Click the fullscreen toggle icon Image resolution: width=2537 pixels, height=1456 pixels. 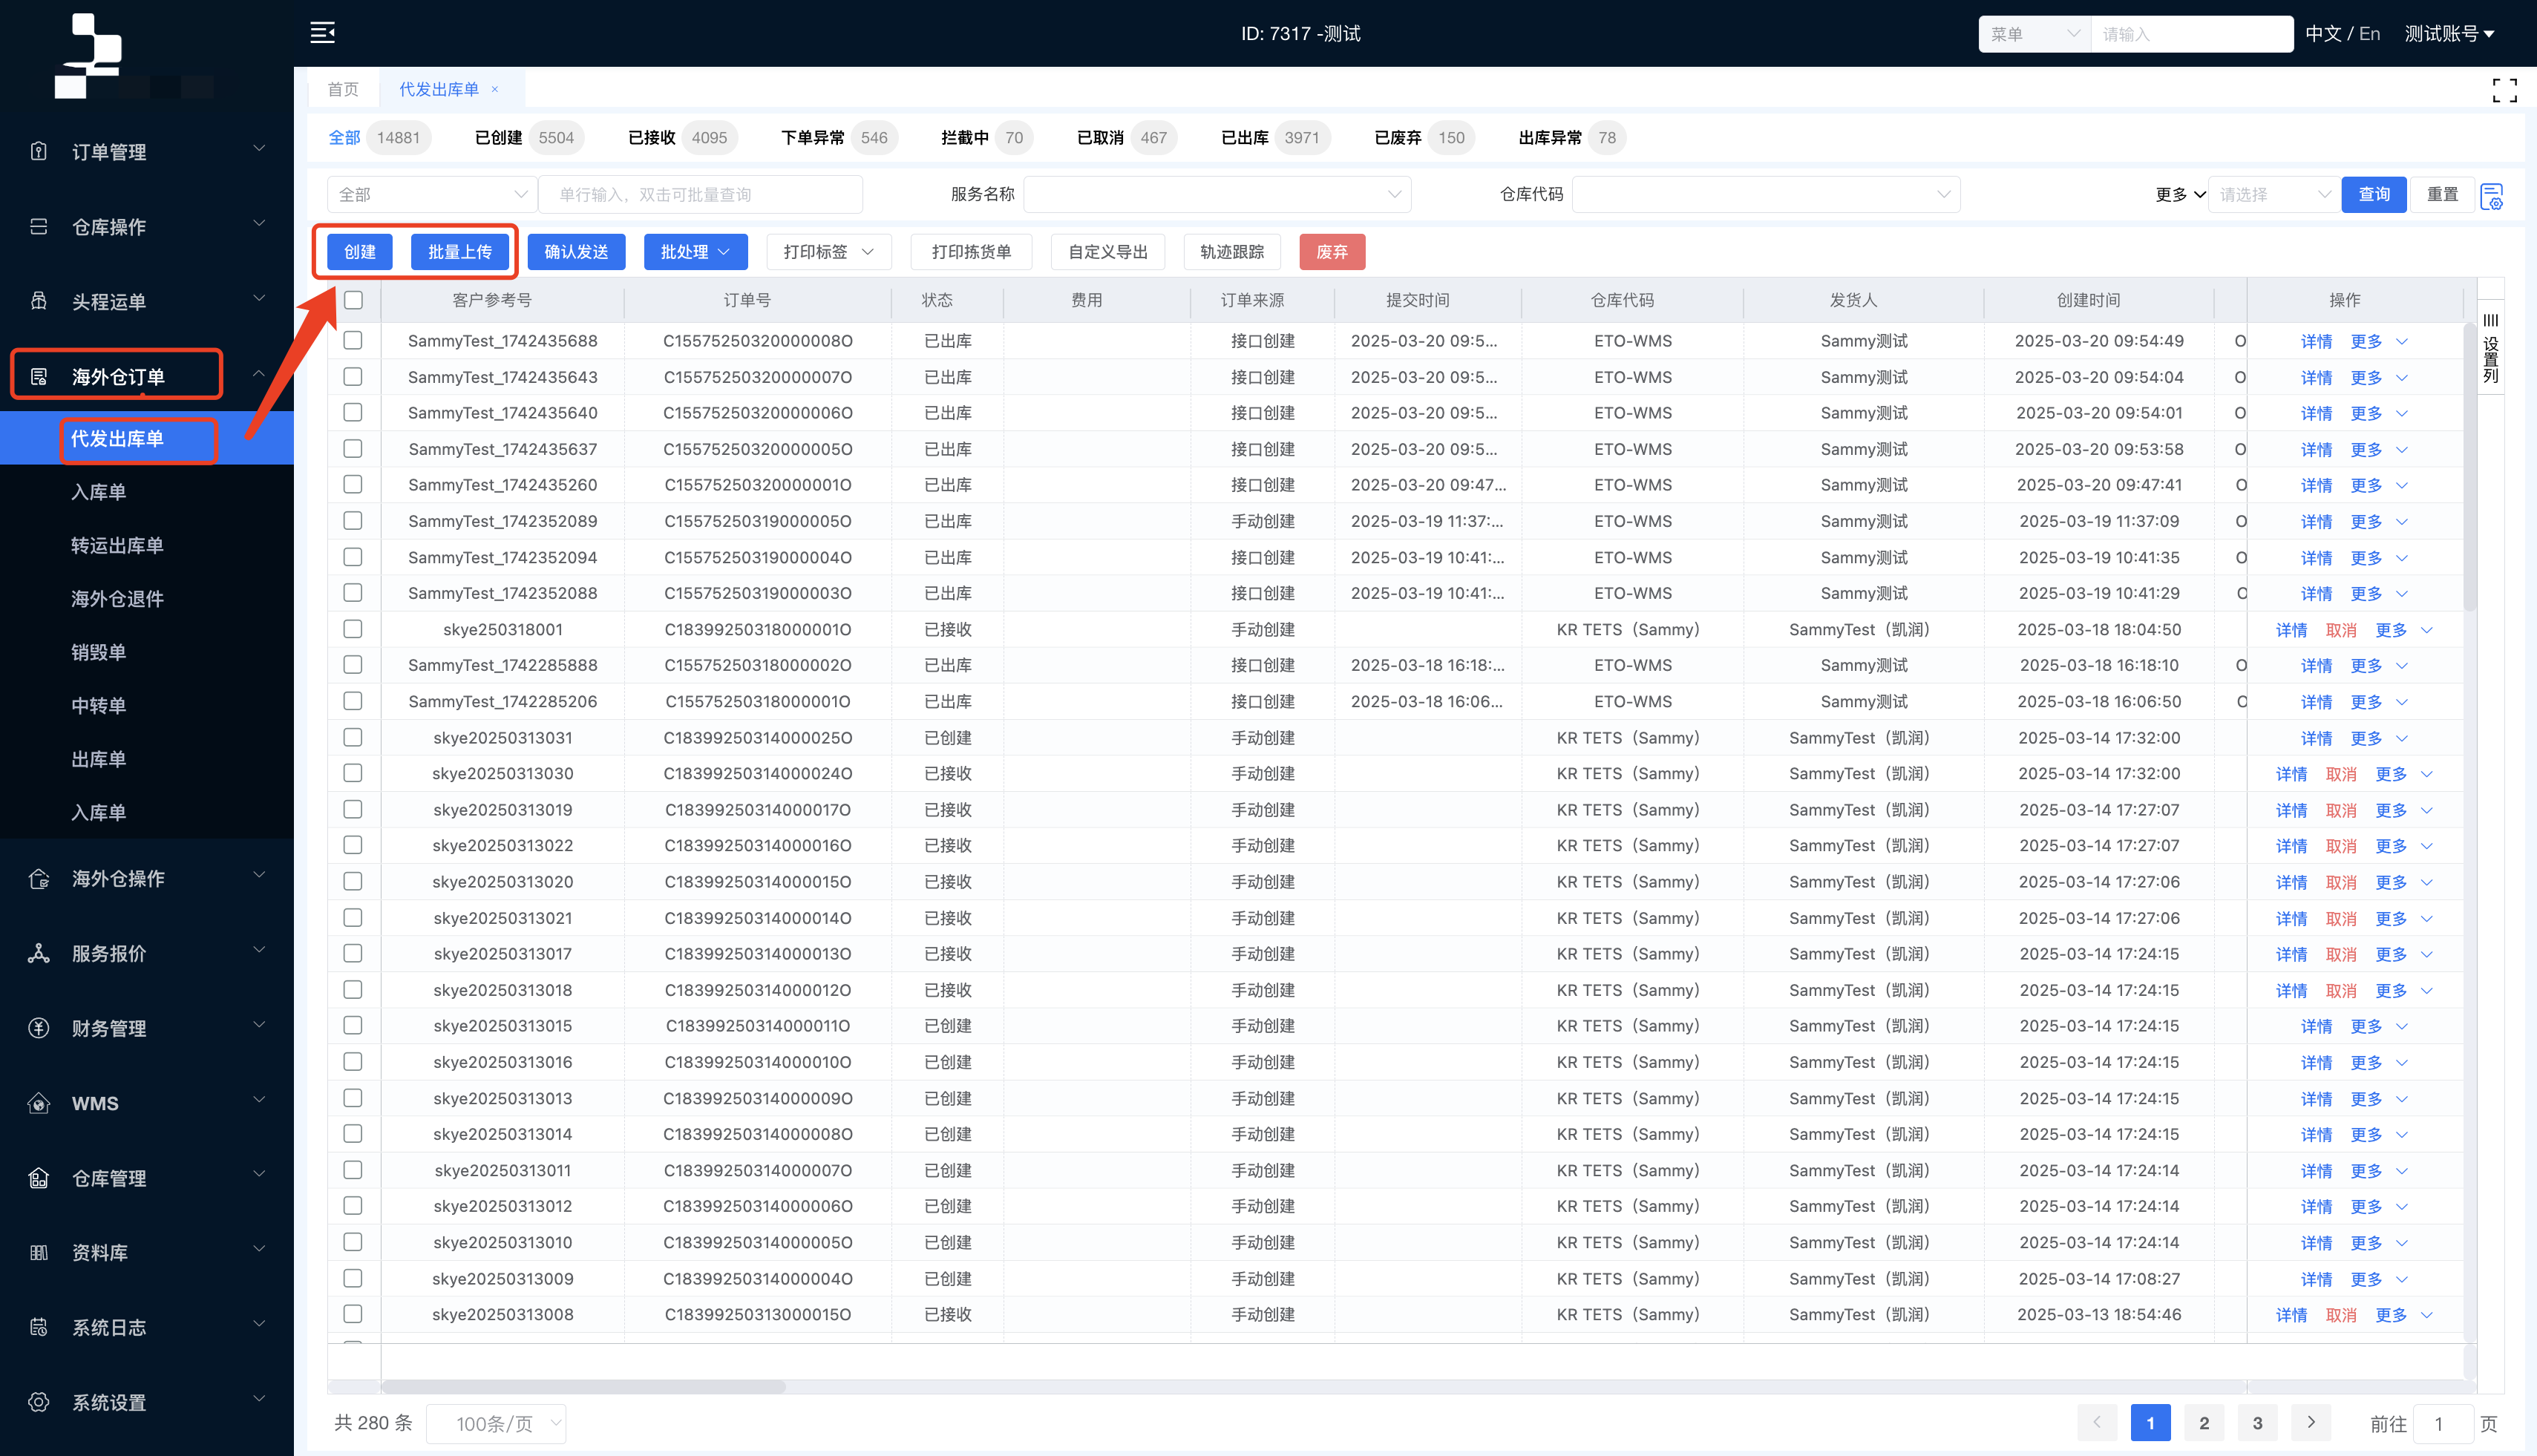(x=2504, y=90)
